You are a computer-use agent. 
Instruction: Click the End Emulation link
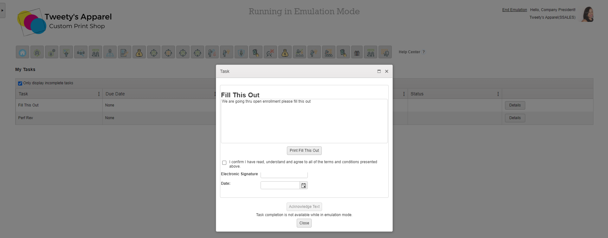click(514, 10)
